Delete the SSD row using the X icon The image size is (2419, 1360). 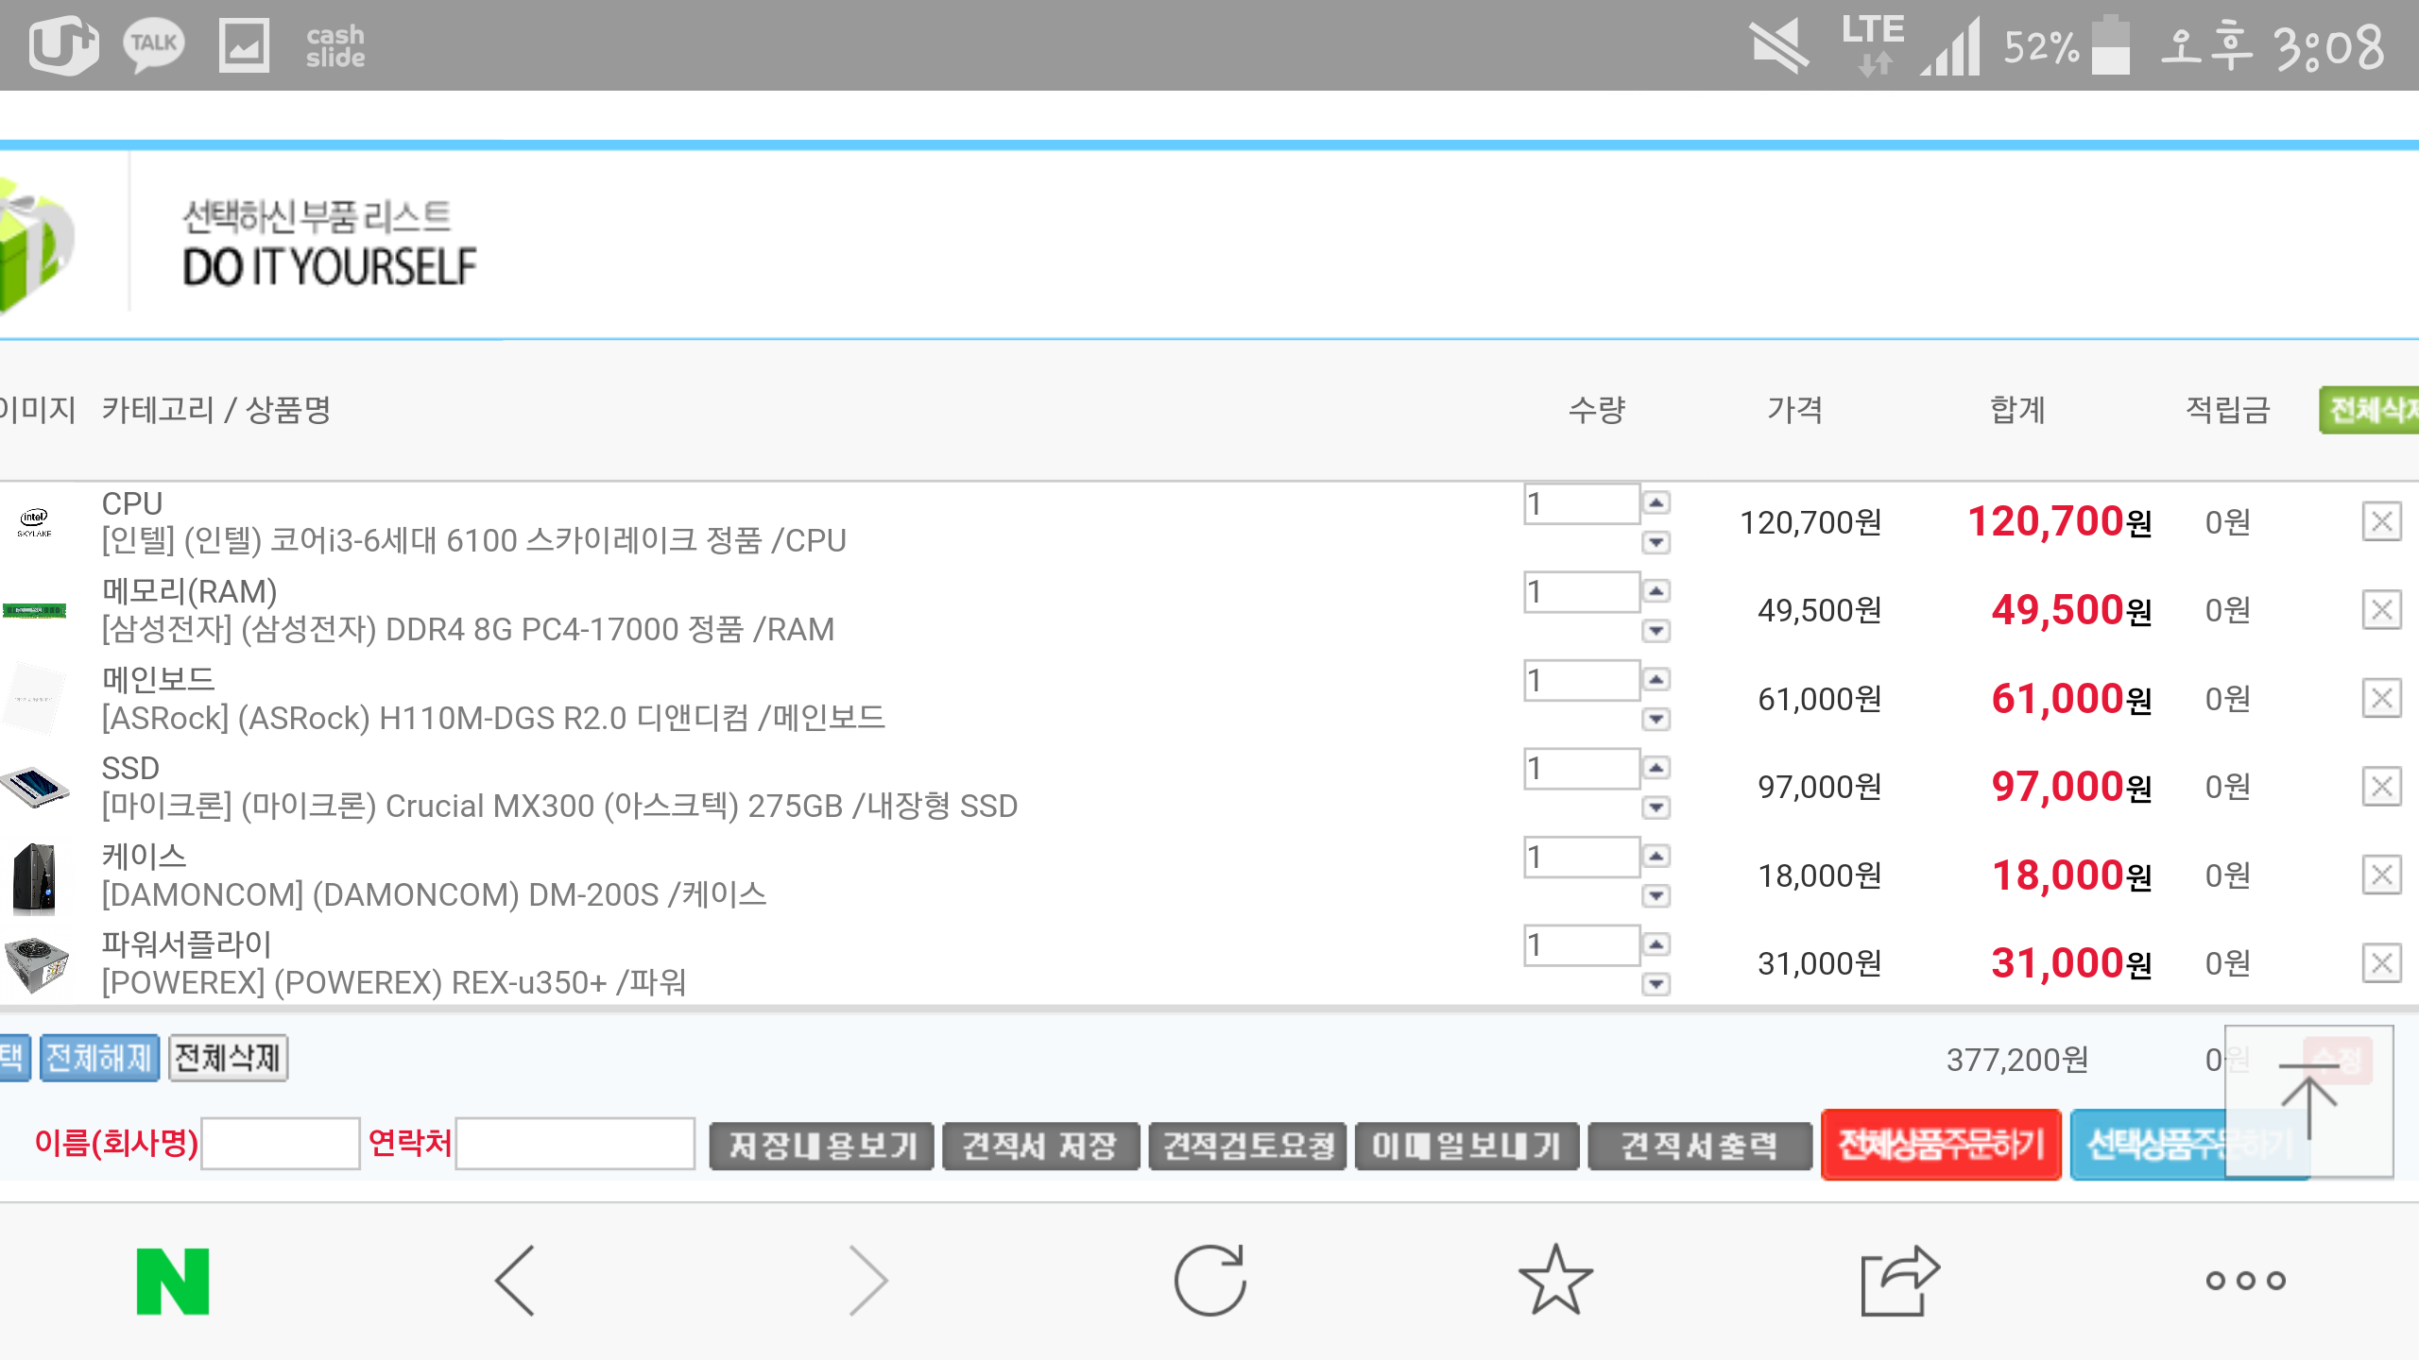pos(2381,787)
